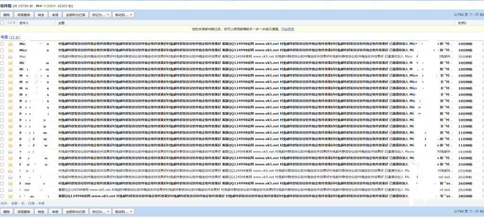Sort by the 时间 column header
The width and height of the screenshot is (484, 217).
(462, 23)
